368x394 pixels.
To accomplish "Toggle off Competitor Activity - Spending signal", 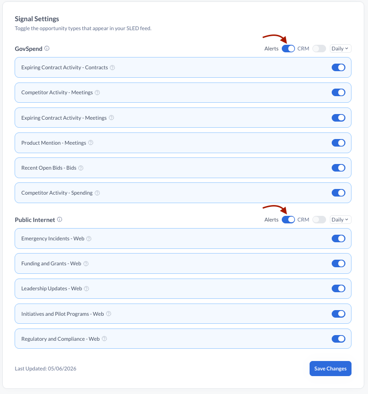I will [x=338, y=193].
